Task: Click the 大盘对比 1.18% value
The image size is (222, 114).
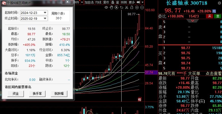Action: click(31, 50)
